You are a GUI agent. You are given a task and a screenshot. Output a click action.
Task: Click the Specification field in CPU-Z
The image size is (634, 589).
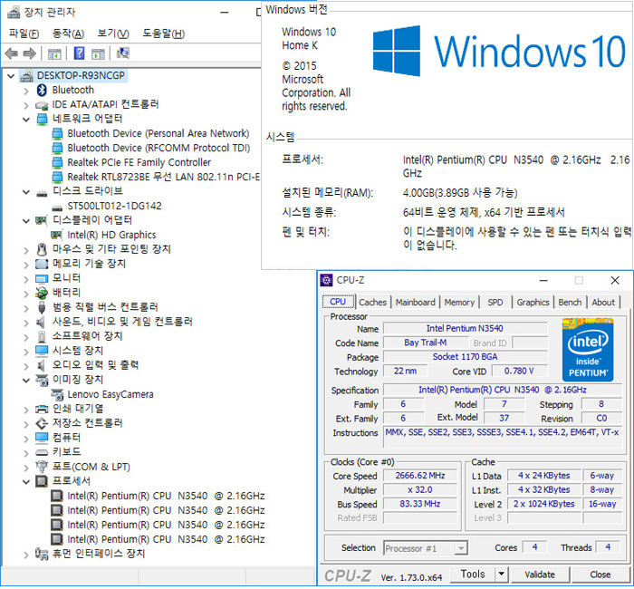point(503,391)
